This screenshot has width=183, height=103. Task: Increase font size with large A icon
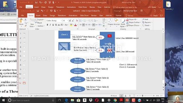(70, 21)
